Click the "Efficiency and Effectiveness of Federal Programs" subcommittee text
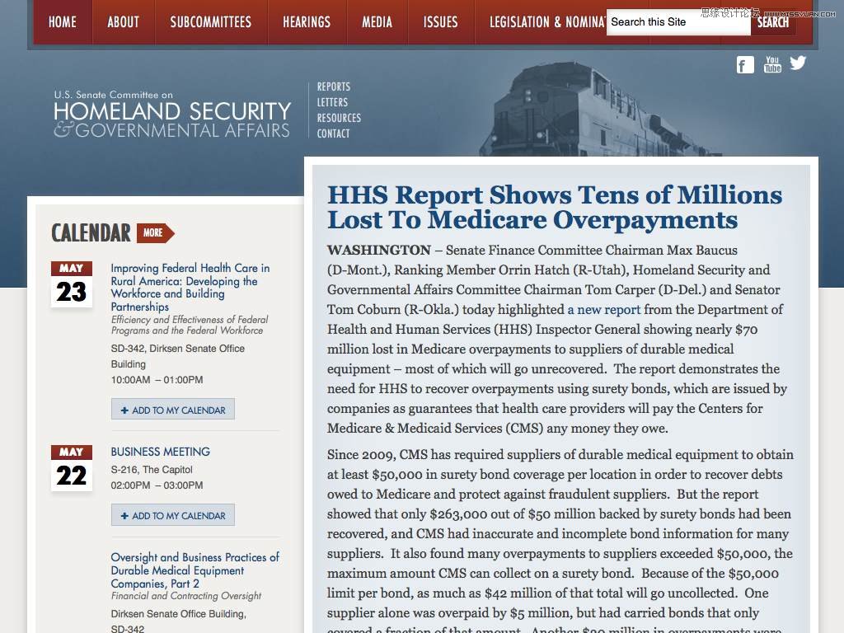844x633 pixels. 190,325
